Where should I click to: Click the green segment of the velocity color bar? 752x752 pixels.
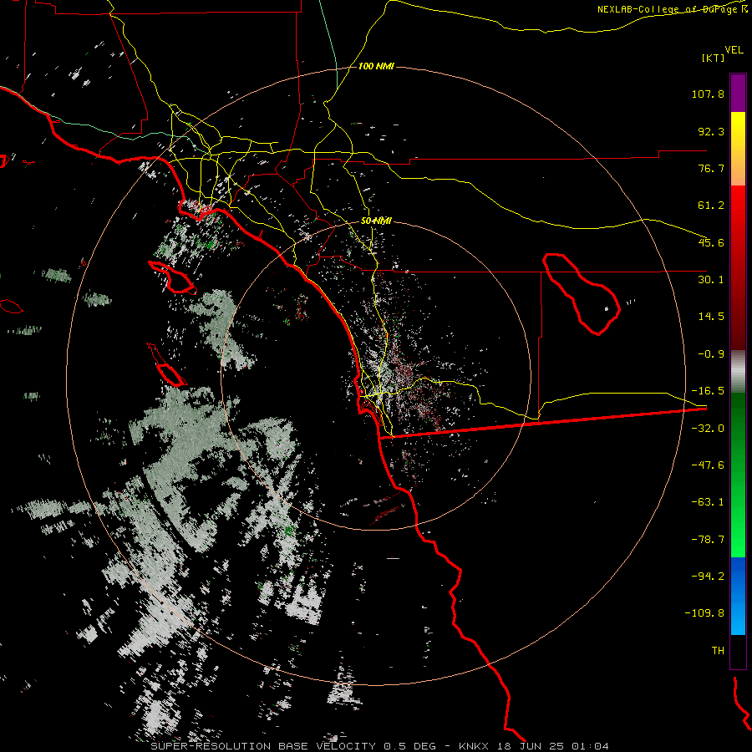click(x=738, y=475)
